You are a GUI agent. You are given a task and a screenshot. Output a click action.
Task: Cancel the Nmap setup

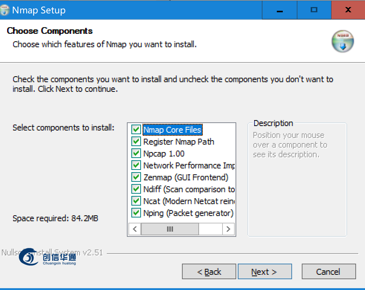click(329, 271)
